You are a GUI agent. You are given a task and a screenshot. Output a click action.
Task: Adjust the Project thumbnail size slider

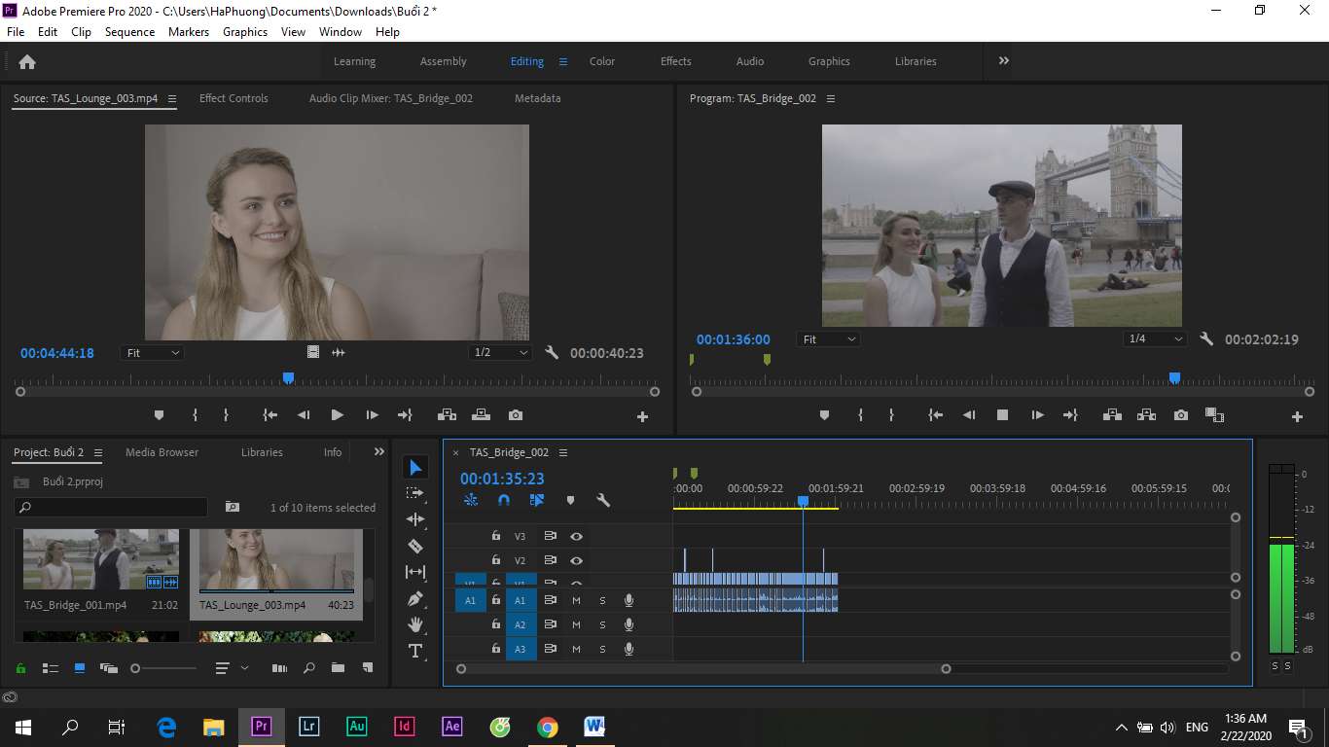164,668
